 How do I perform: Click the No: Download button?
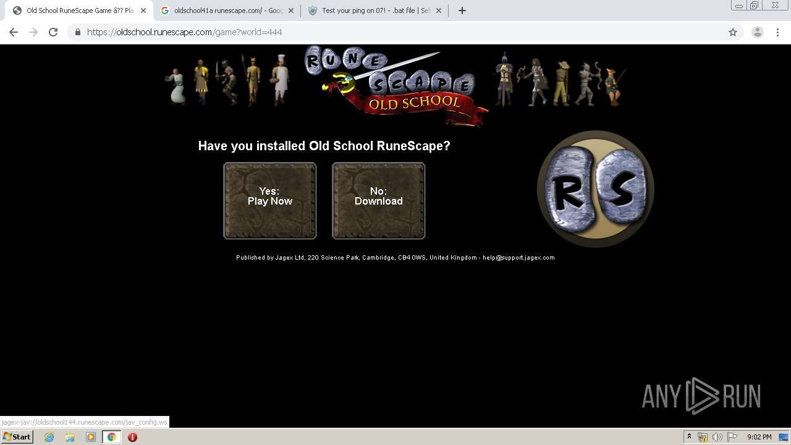tap(379, 201)
